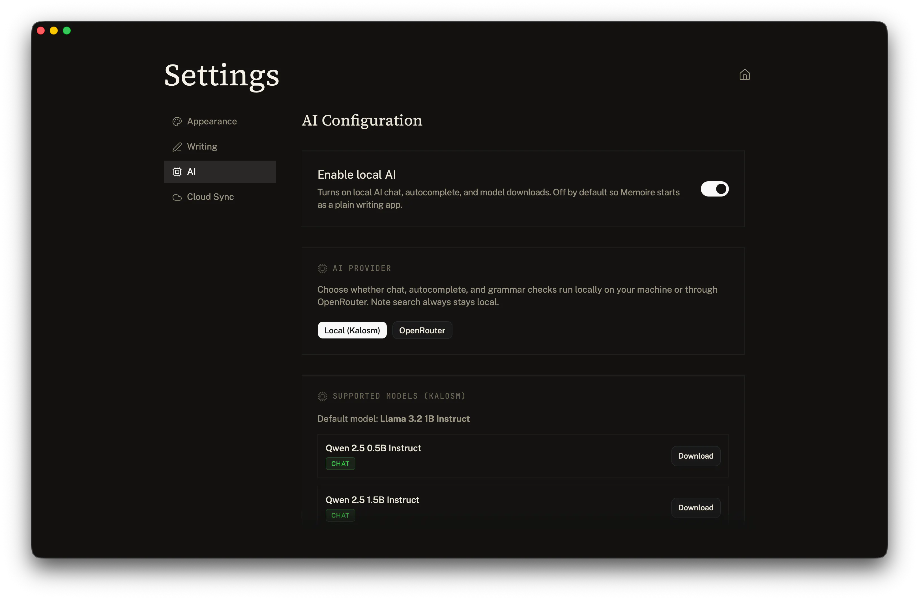Image resolution: width=919 pixels, height=600 pixels.
Task: Click the AI chip icon in sidebar
Action: pyautogui.click(x=177, y=172)
